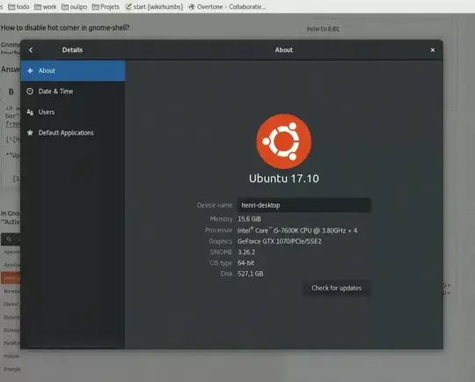Viewport: 475px width, 382px height.
Task: Click the Processor value Intel Core i5-7600K
Action: coord(297,231)
